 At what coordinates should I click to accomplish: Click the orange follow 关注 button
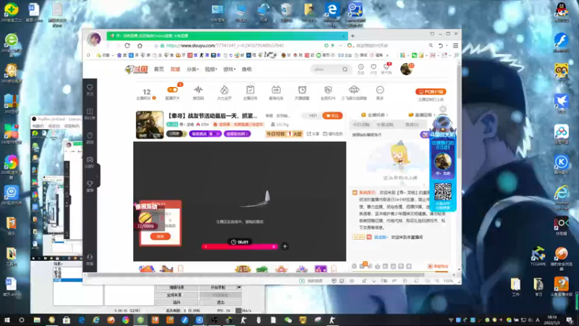pos(332,116)
